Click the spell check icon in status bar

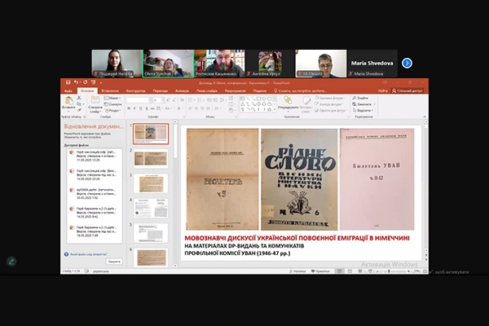point(86,271)
